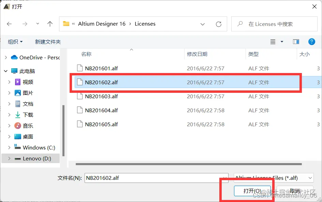Viewport: 322px width, 202px height.
Task: Click the navigation pane vertical scrollbar
Action: (x=63, y=130)
